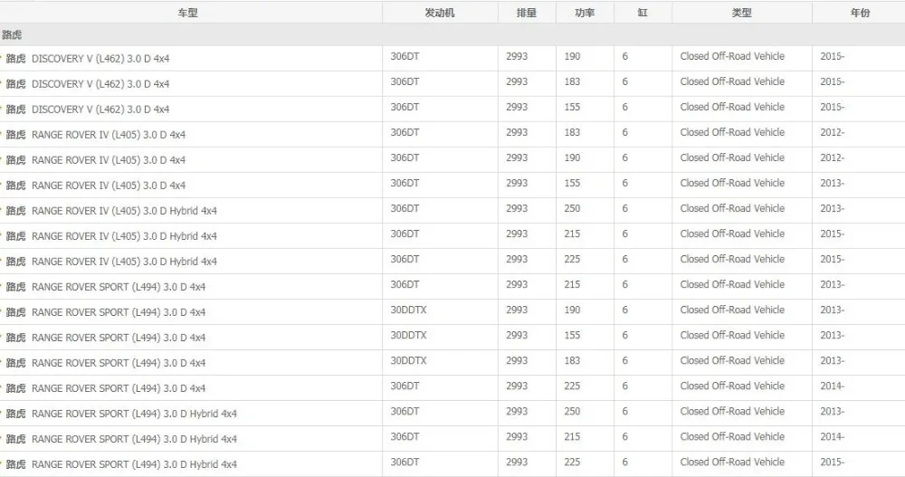Click year 2015- in RANGE ROVER SPORT Hybrid 225 row
Image resolution: width=905 pixels, height=477 pixels.
833,463
